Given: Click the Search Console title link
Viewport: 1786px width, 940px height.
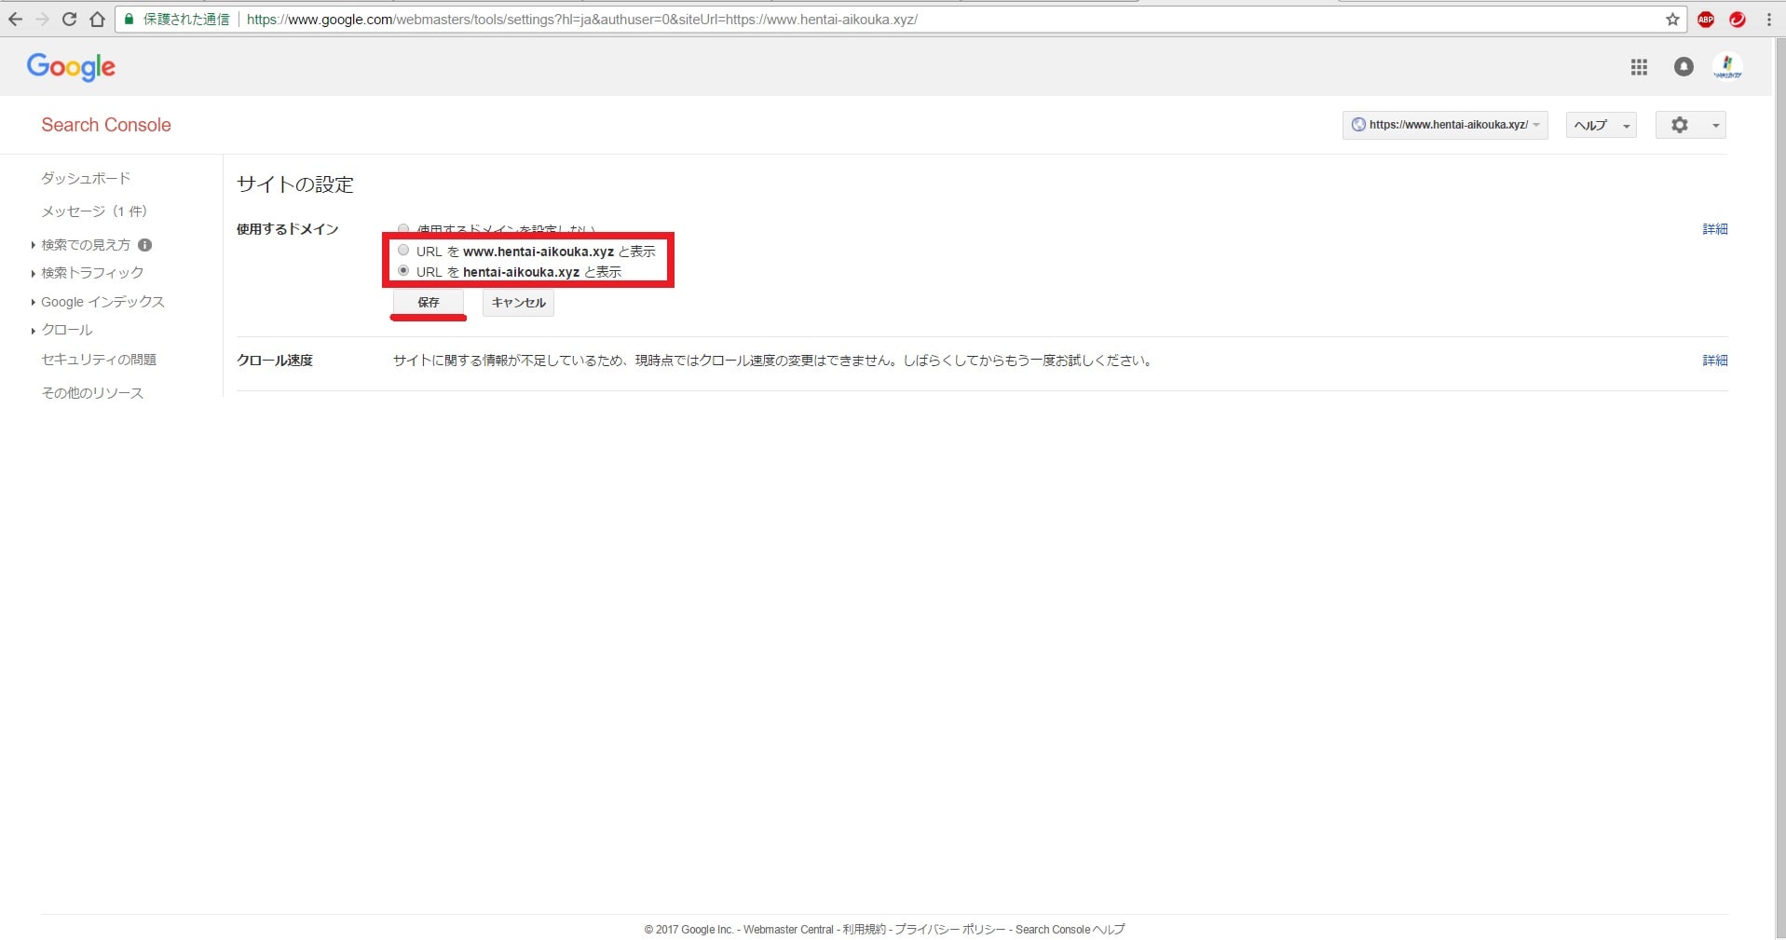Looking at the screenshot, I should [106, 125].
